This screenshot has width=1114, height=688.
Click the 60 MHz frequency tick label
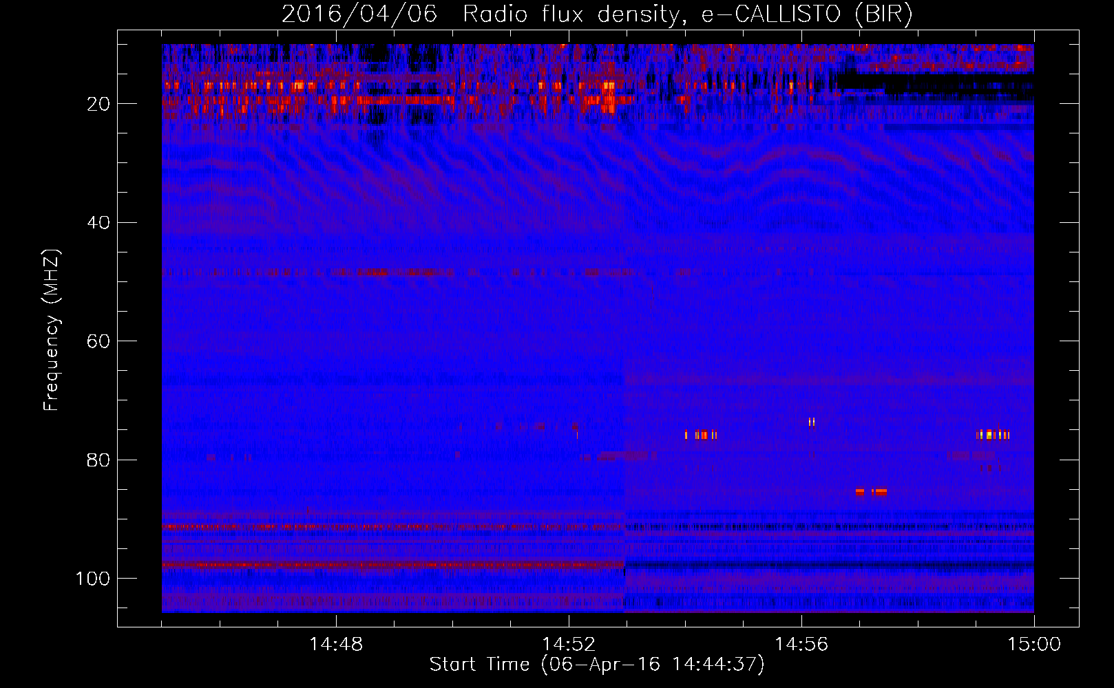click(98, 341)
